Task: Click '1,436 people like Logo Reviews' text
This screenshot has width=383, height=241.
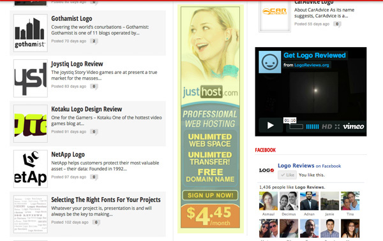Action: pyautogui.click(x=292, y=187)
